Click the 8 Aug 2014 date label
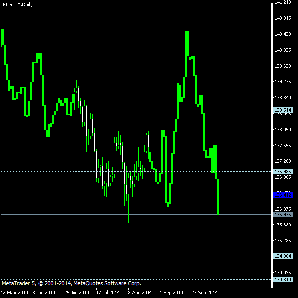This screenshot has height=298, width=298. tap(140, 293)
